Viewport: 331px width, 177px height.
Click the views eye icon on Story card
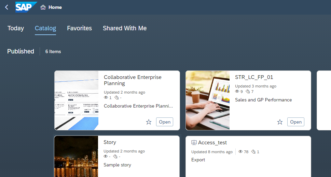(x=106, y=156)
